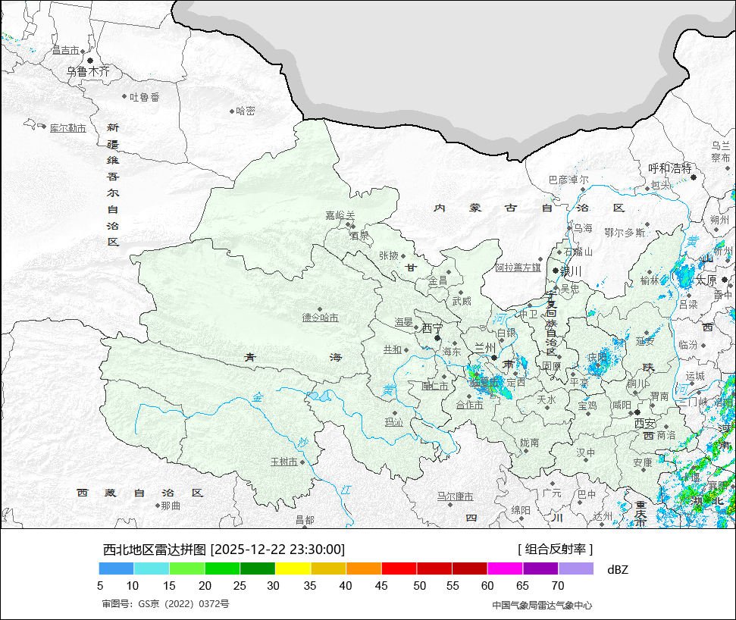The height and width of the screenshot is (620, 736).
Task: Click the 玉树市 label
Action: [x=284, y=462]
